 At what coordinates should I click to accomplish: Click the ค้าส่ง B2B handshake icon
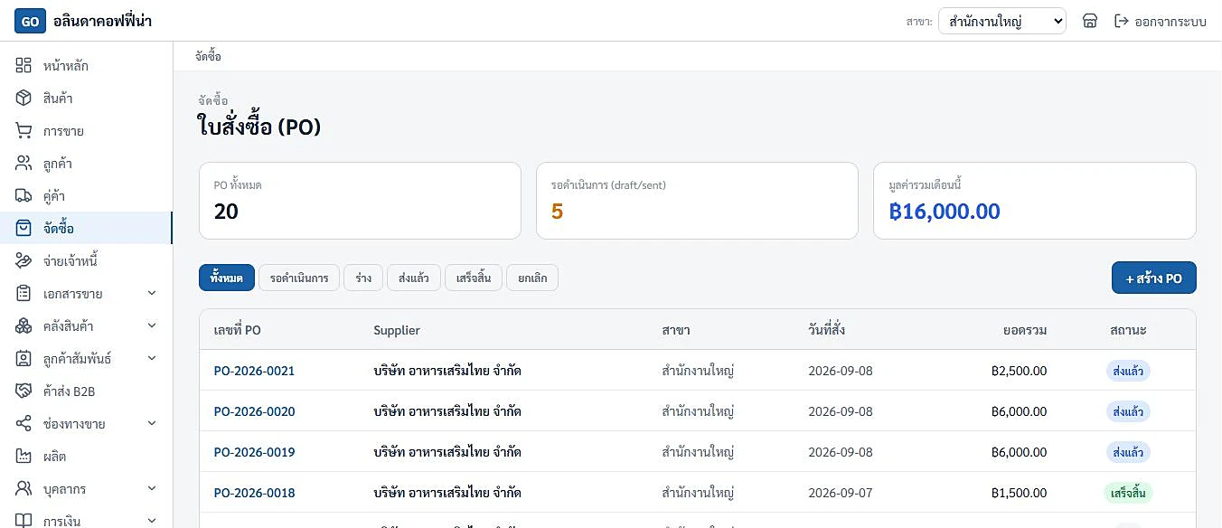[24, 391]
